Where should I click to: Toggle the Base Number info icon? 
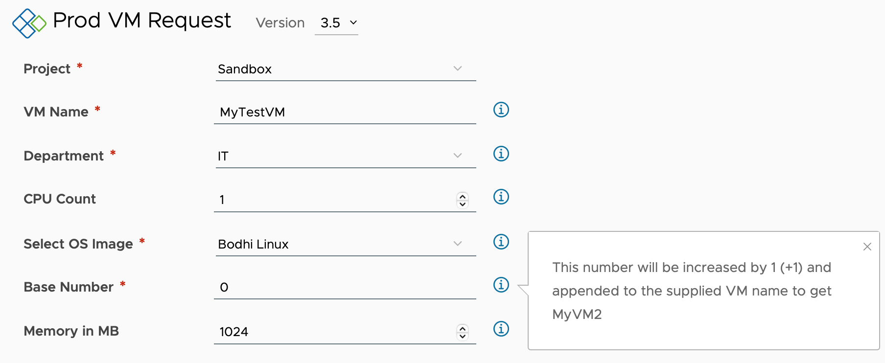[x=501, y=285]
